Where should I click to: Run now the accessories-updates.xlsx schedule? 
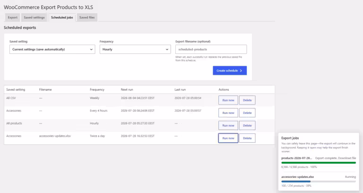pyautogui.click(x=228, y=138)
